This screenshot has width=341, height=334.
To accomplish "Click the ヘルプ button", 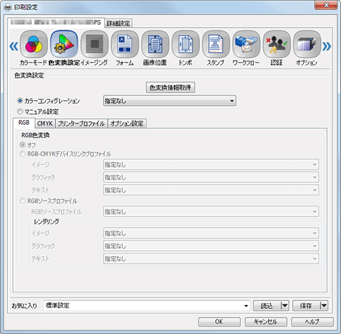I will [x=313, y=322].
